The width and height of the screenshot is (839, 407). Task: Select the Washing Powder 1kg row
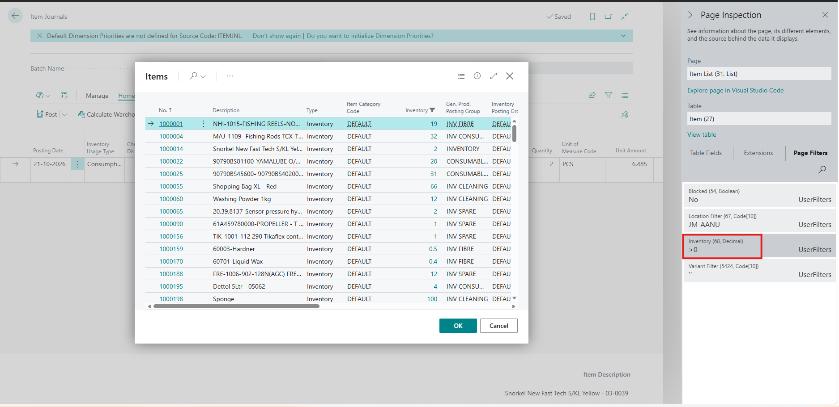[x=328, y=199]
